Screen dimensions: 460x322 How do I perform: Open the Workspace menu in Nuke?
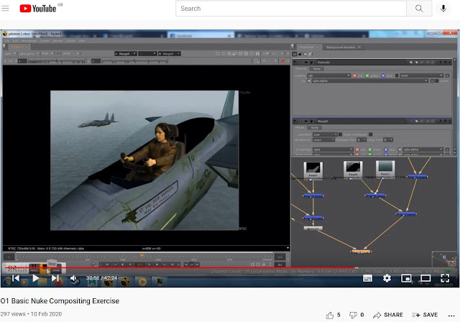[29, 41]
